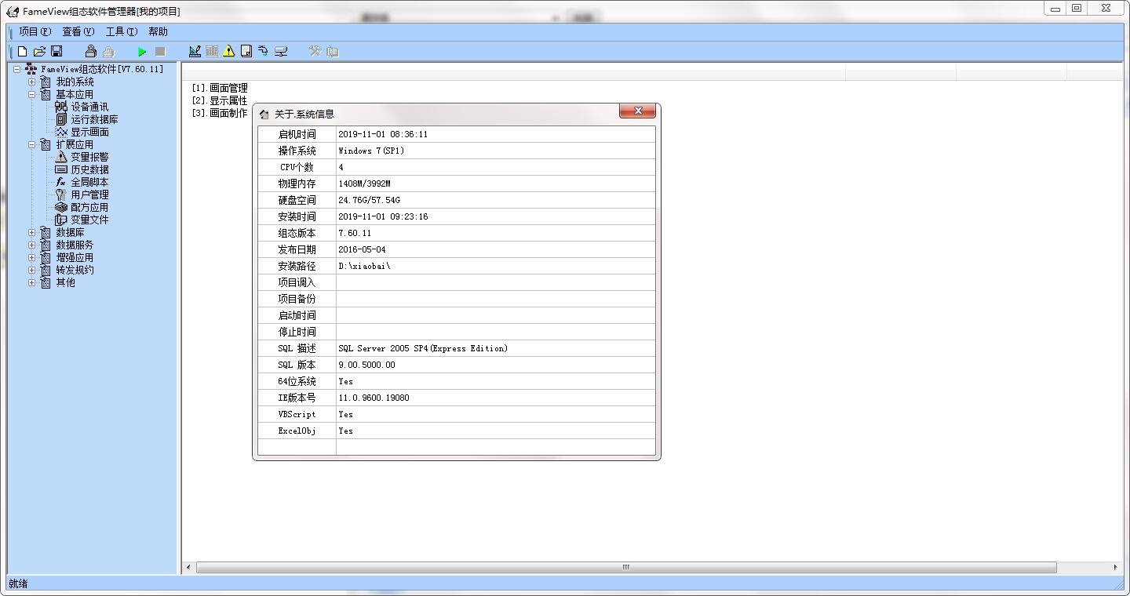Image resolution: width=1130 pixels, height=596 pixels.
Task: Select the 转发规约 tree label
Action: pos(75,270)
